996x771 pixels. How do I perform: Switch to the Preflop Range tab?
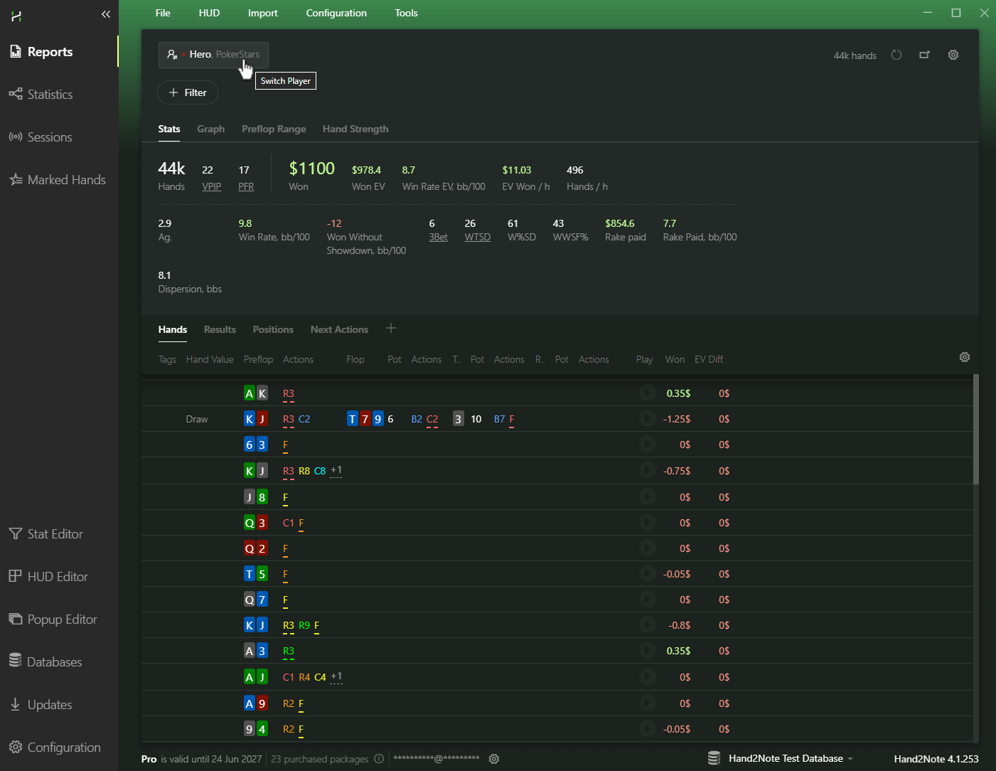point(274,129)
